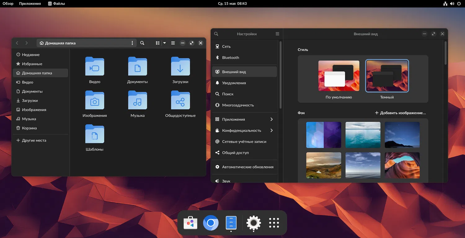
Task: Click the volume icon in system tray
Action: (452, 4)
